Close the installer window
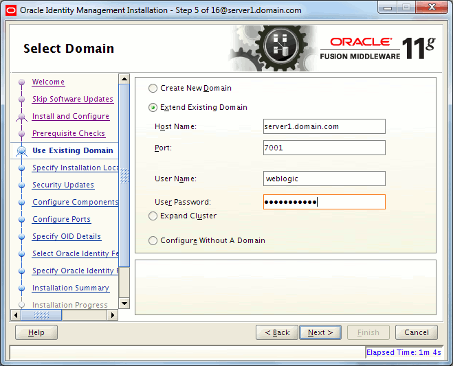Viewport: 453px width, 366px height. pyautogui.click(x=432, y=8)
